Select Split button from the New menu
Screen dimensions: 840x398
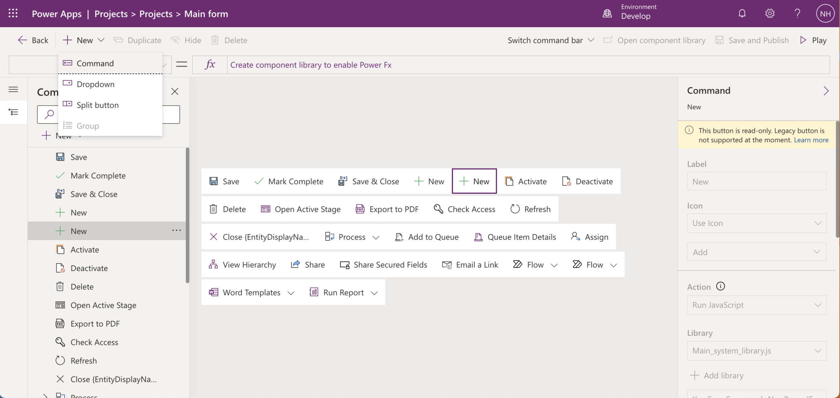(110, 105)
